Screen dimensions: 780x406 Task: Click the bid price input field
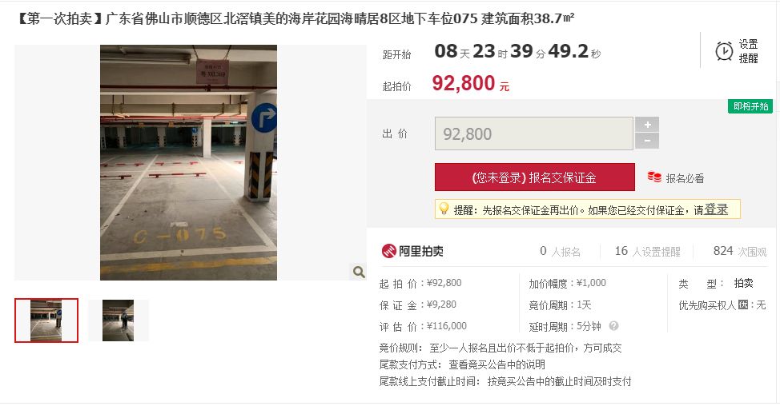534,133
